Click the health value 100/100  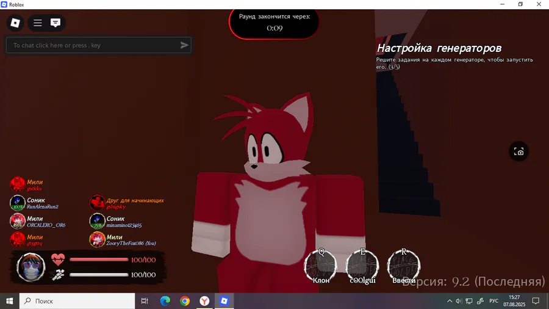pos(143,260)
